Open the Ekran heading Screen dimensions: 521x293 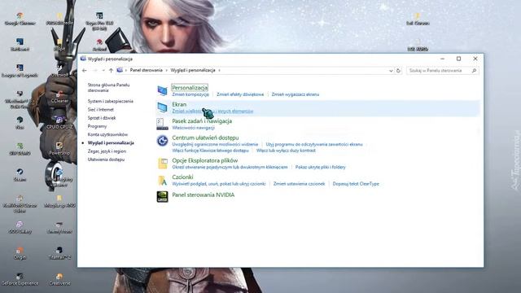coord(179,104)
